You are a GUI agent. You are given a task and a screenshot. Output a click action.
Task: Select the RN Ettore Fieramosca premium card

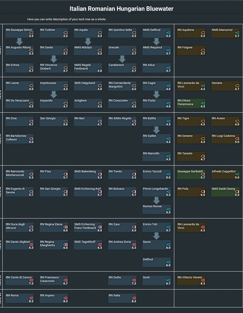point(191,104)
